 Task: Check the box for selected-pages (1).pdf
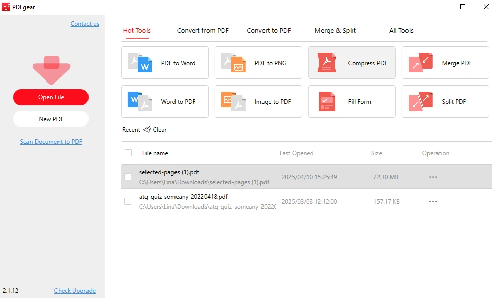[128, 177]
